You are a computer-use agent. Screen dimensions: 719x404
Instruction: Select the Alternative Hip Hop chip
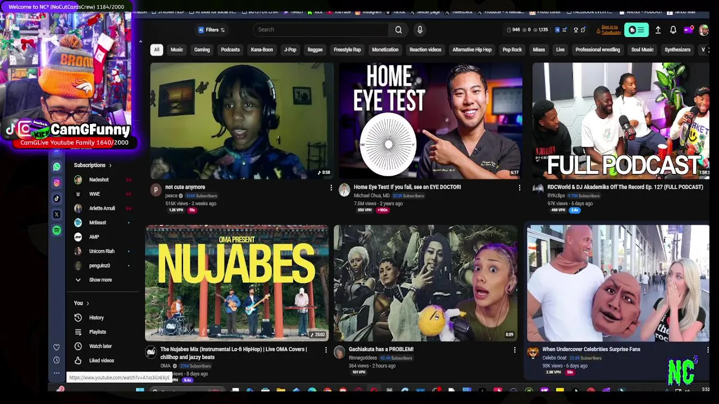472,50
